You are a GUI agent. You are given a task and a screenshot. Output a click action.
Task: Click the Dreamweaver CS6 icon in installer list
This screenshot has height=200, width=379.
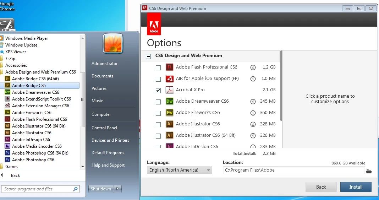click(x=169, y=101)
